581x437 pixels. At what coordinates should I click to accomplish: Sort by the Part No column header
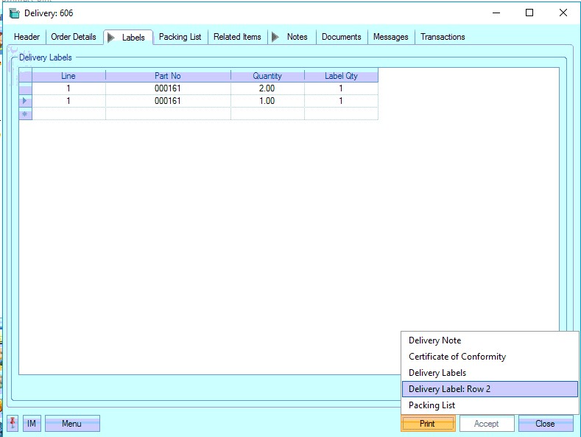[168, 76]
